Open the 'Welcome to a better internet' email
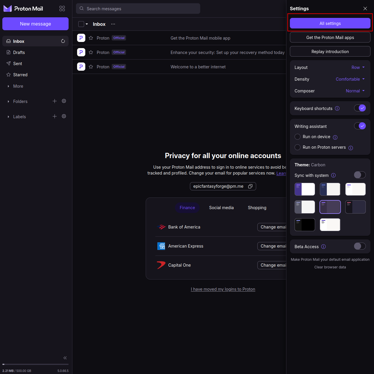 pos(179,67)
